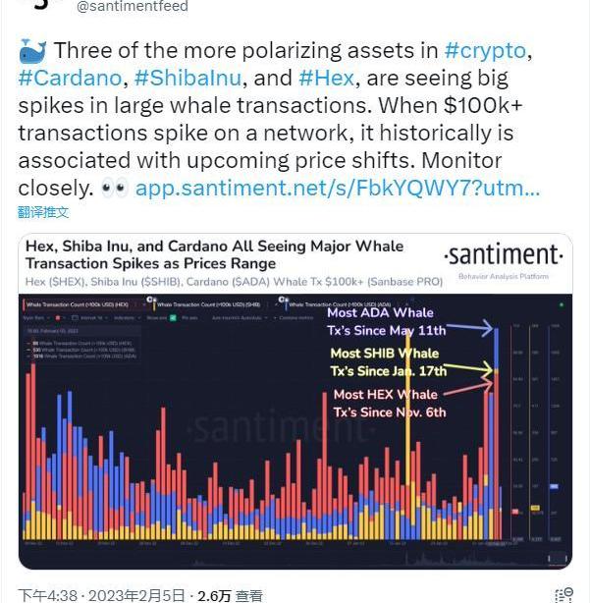
Task: Click the Santiment logo on the chart
Action: (503, 256)
